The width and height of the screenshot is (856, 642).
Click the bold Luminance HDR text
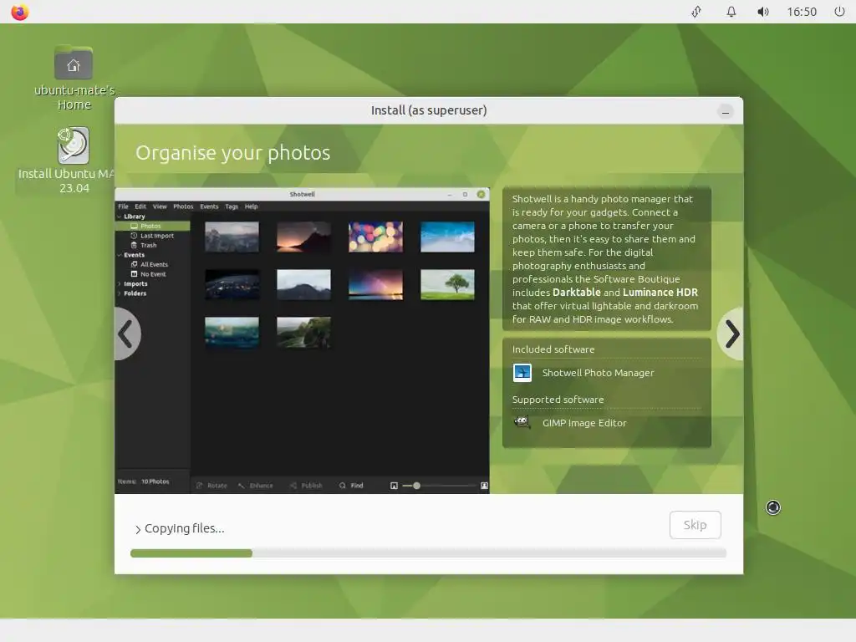click(660, 292)
